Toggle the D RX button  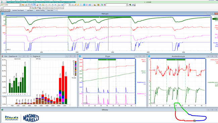click(x=61, y=8)
